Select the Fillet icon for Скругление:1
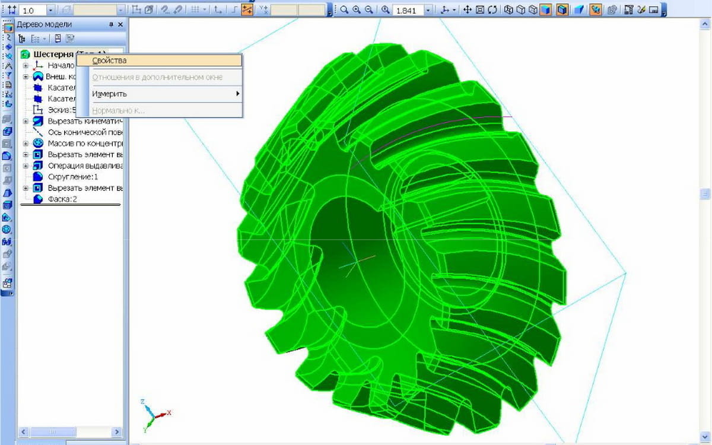712x445 pixels. [x=38, y=177]
